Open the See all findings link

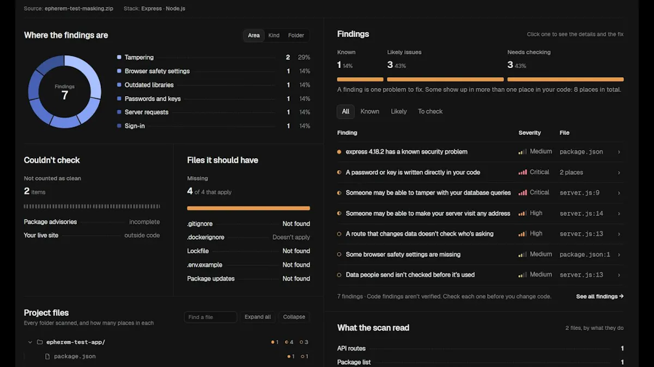tap(599, 296)
